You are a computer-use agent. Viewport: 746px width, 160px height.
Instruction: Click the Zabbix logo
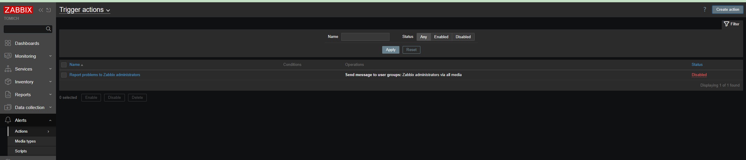point(18,10)
